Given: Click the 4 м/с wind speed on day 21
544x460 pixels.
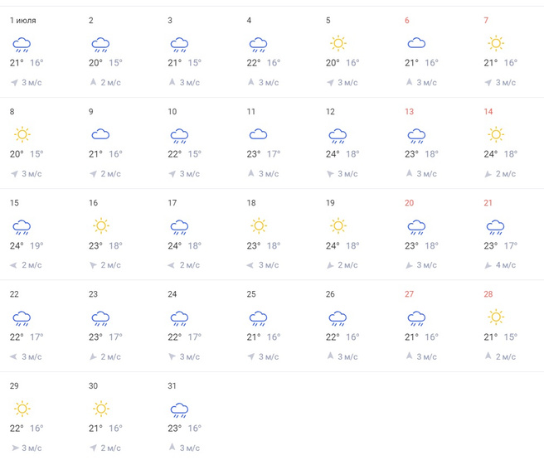Looking at the screenshot, I should tap(507, 265).
